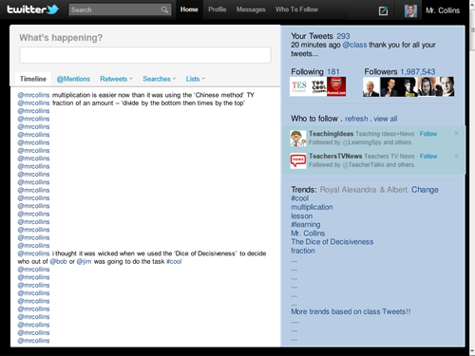Open the Following count 181

click(x=333, y=72)
